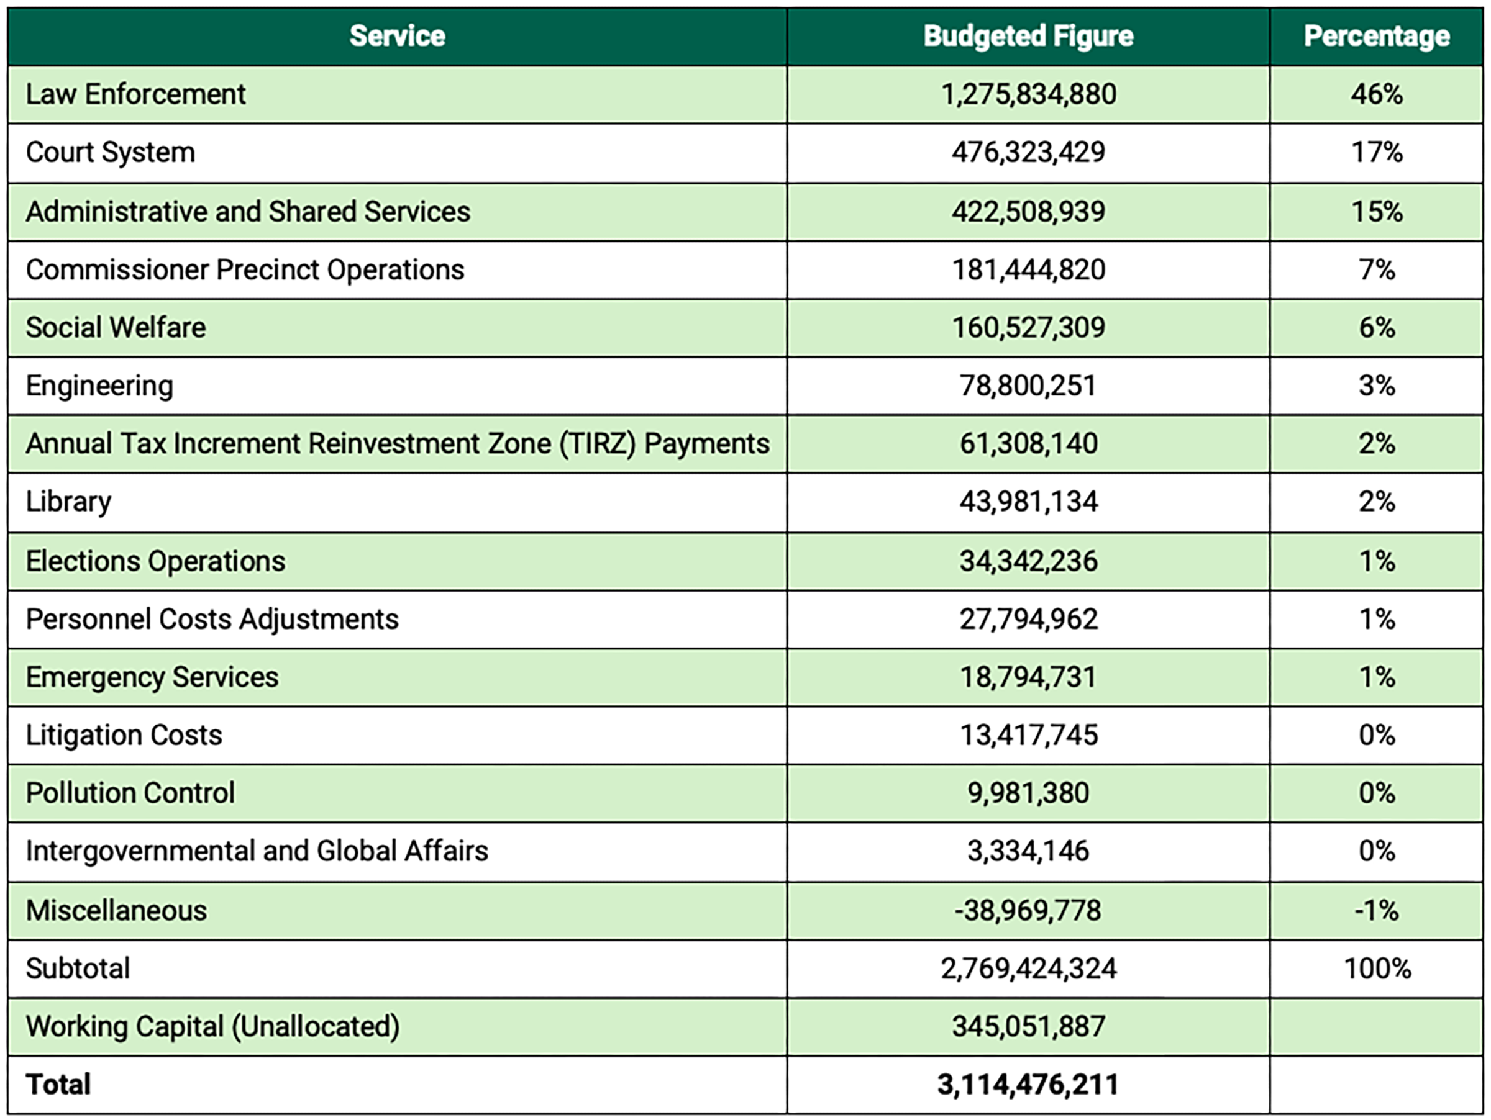This screenshot has height=1120, width=1491.
Task: Click the Service column header
Action: [397, 37]
